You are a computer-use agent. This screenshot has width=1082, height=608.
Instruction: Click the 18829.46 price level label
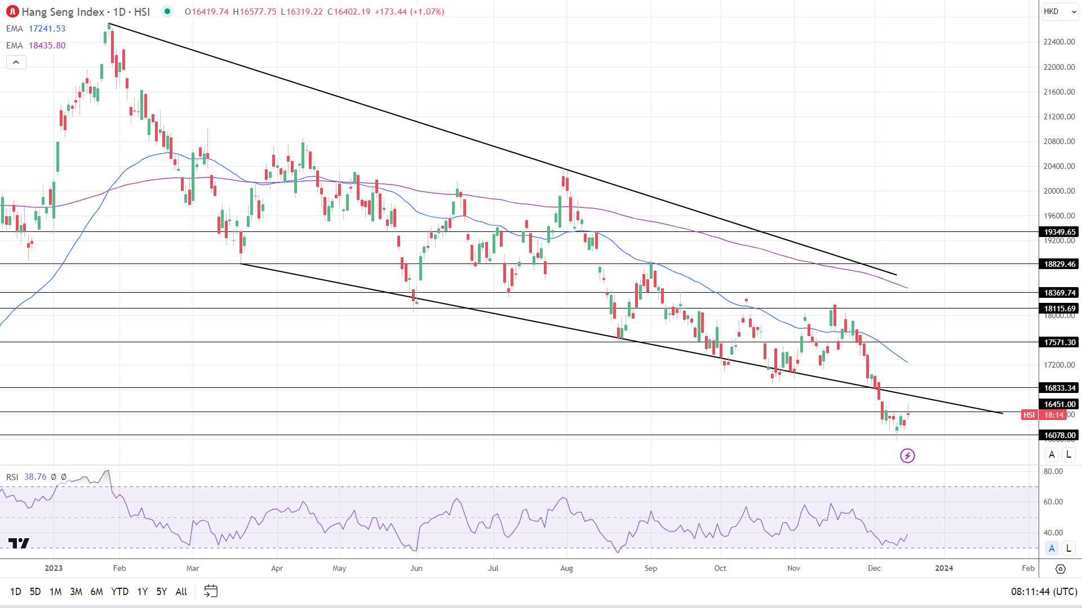(1059, 264)
